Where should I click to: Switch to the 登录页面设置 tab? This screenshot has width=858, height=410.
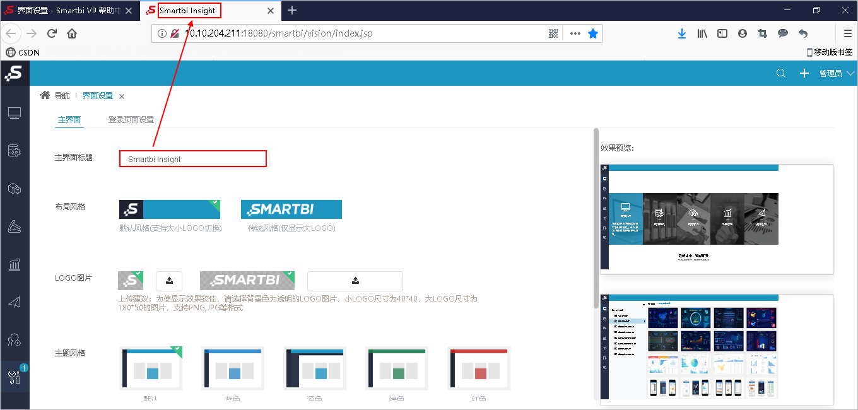click(131, 119)
